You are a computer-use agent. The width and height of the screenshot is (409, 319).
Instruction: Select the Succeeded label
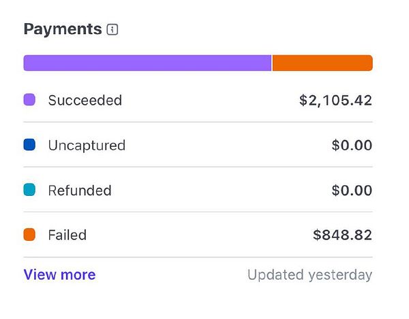pos(85,100)
